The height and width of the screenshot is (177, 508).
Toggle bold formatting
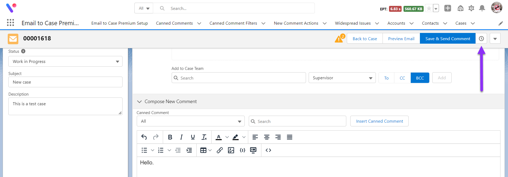coord(170,137)
